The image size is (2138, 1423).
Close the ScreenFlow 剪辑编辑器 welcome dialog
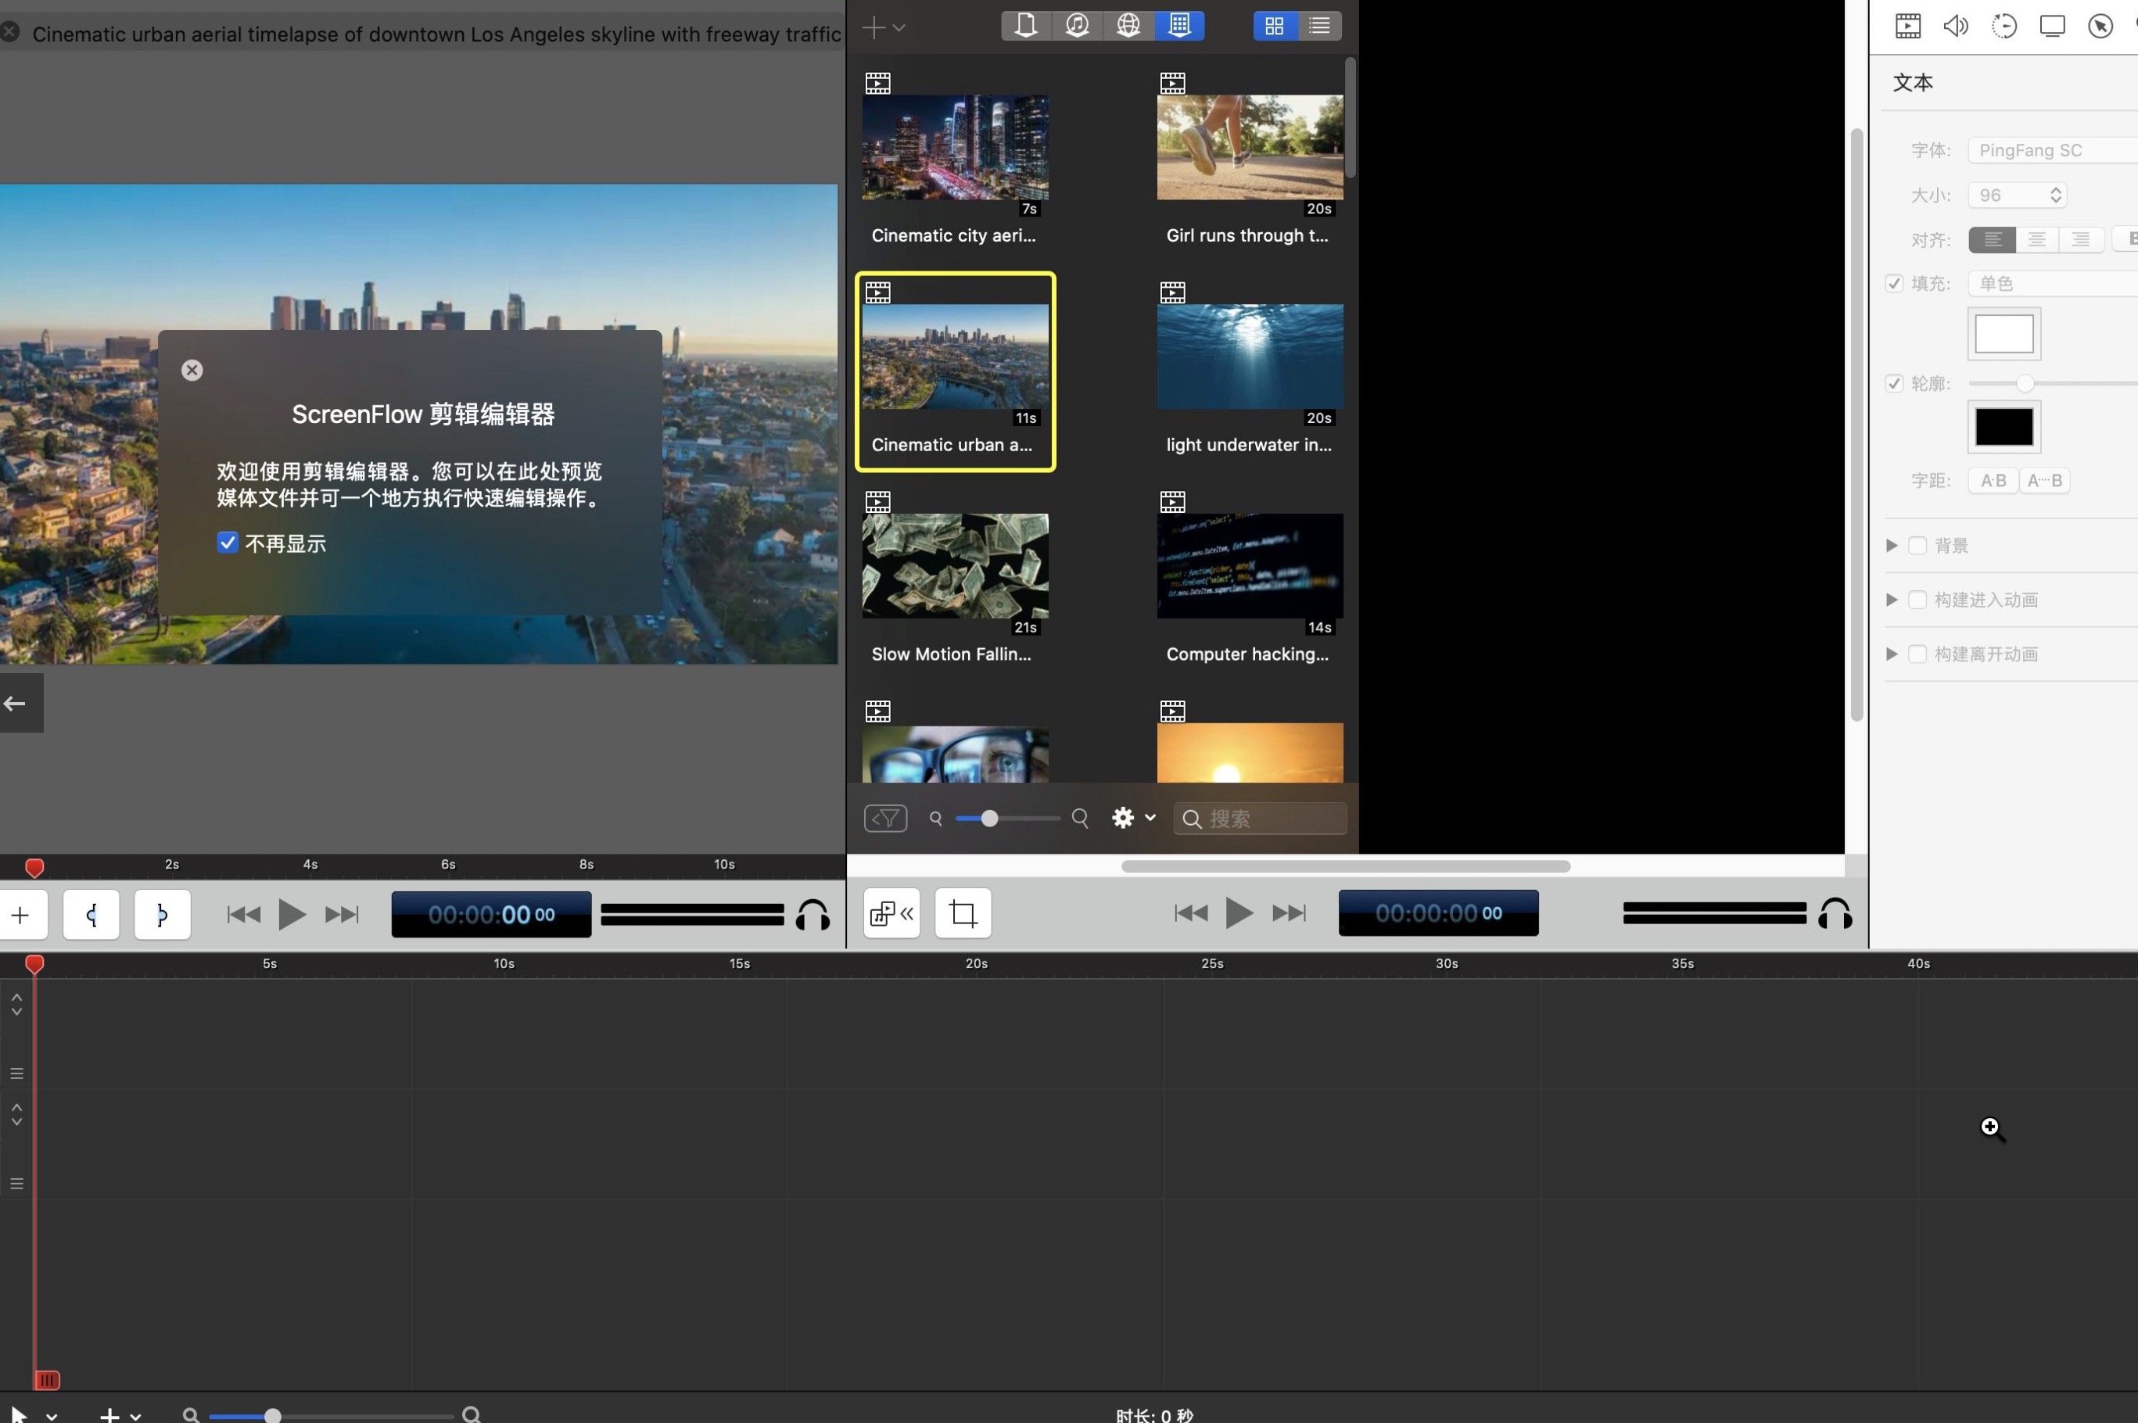tap(192, 369)
